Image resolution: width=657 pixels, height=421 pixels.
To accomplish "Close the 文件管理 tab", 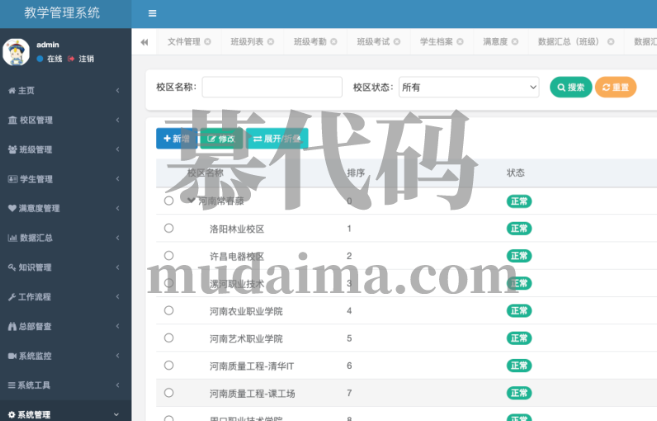I will point(207,42).
